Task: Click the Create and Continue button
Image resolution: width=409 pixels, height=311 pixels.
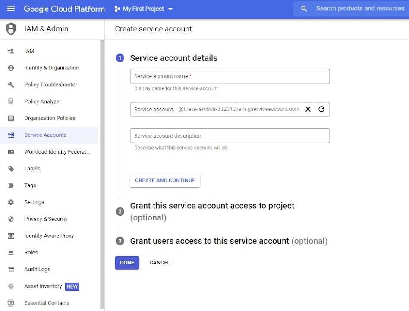Action: (165, 180)
